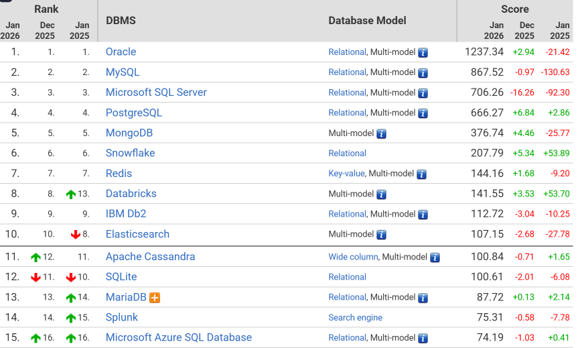This screenshot has width=580, height=348.
Task: Click the info icon in the Redis row
Action: [x=421, y=174]
